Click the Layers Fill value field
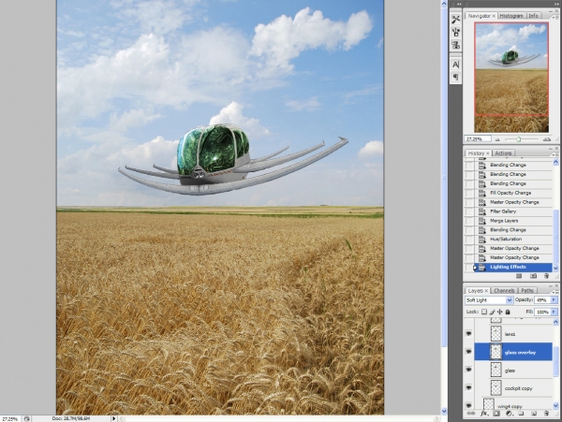Viewport: 562px width, 422px height. [x=542, y=313]
